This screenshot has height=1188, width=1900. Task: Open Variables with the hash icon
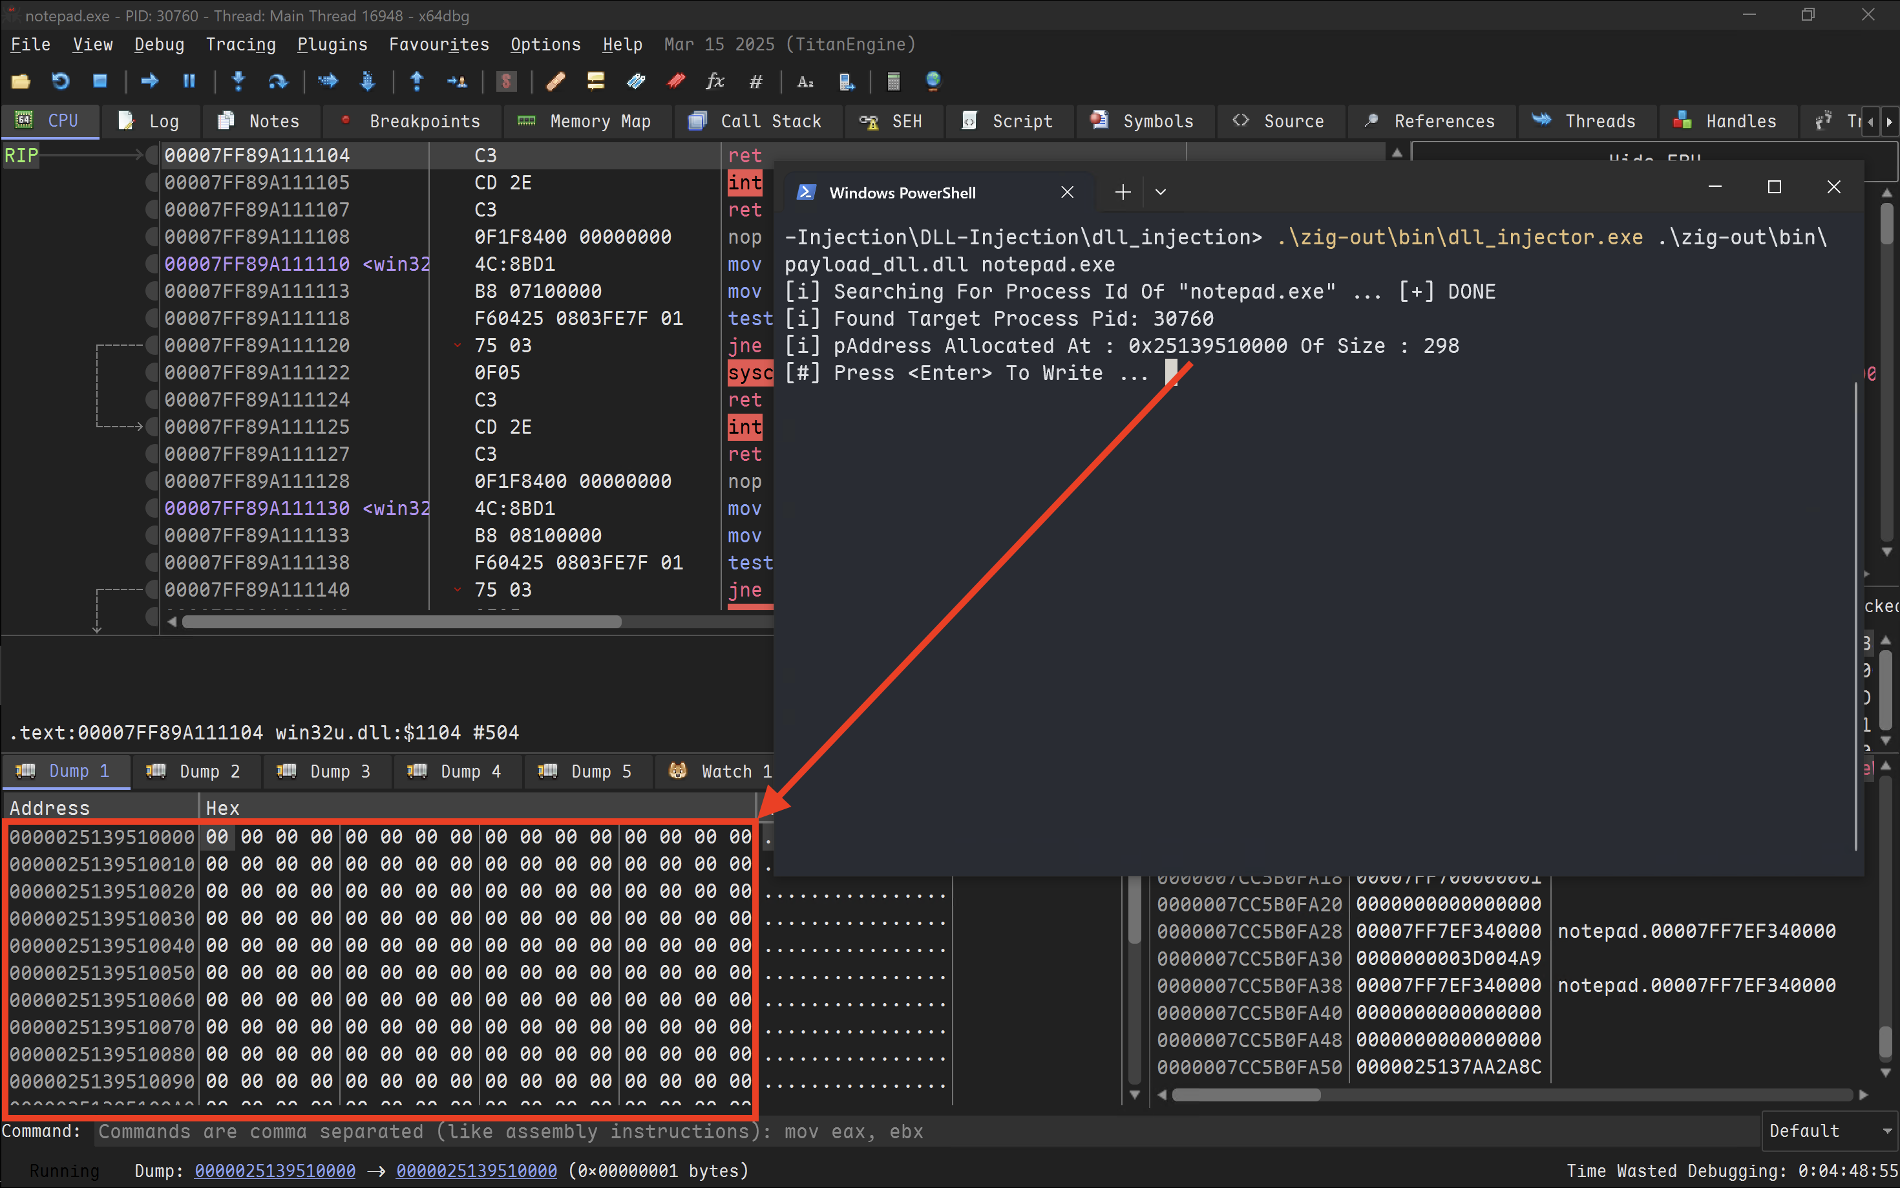pyautogui.click(x=755, y=81)
